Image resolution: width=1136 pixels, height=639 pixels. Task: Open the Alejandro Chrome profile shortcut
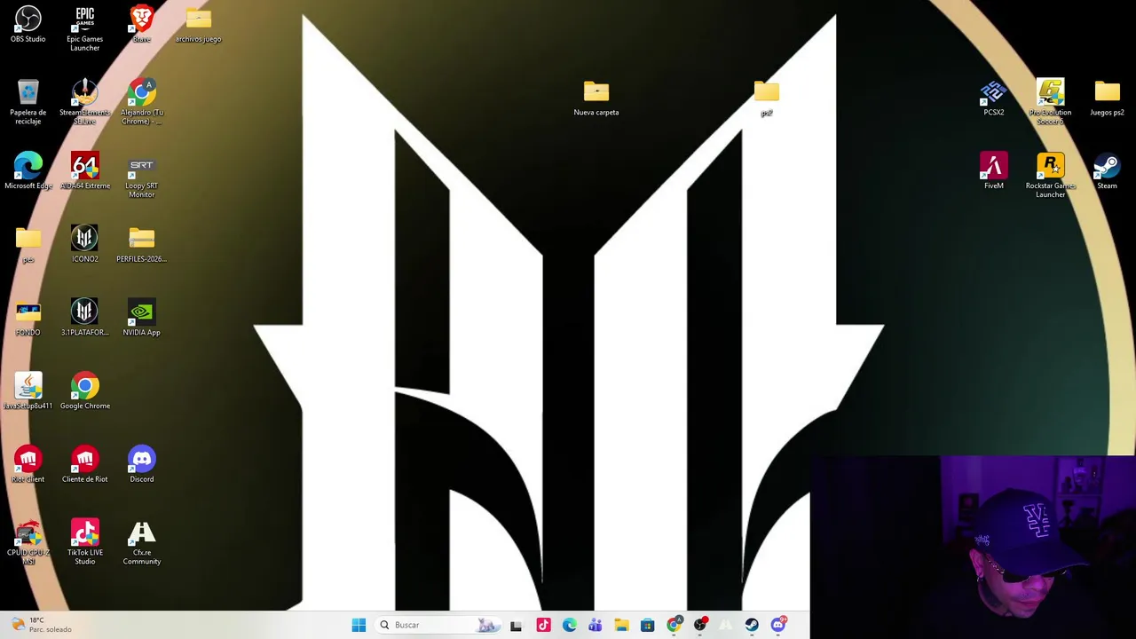click(141, 102)
